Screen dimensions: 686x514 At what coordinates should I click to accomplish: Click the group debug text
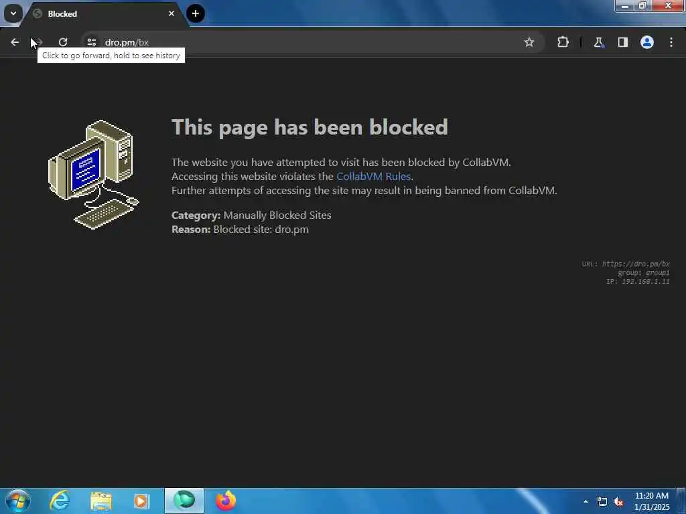click(644, 273)
